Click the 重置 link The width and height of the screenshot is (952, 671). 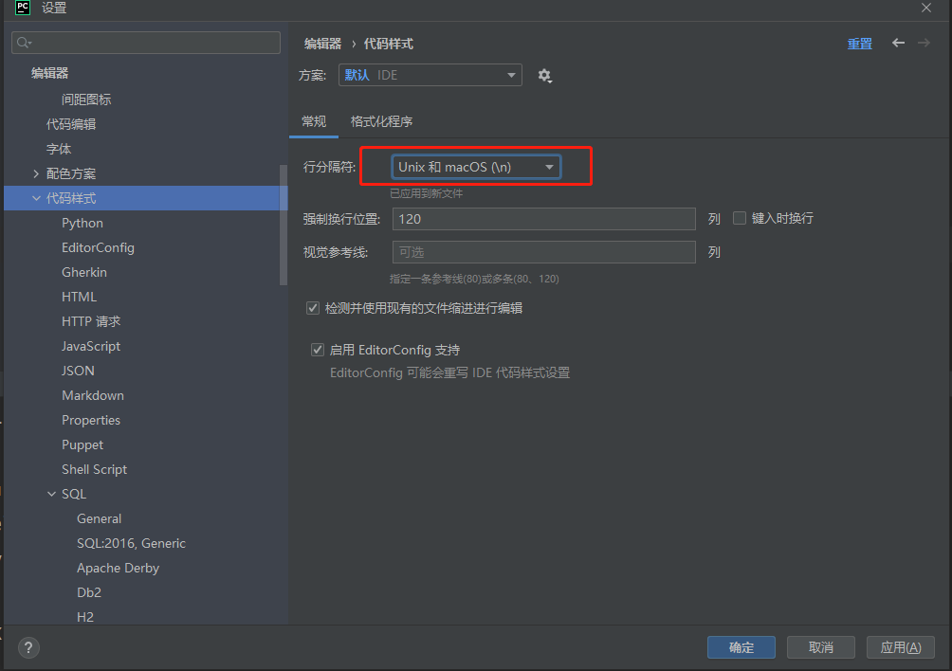click(860, 43)
